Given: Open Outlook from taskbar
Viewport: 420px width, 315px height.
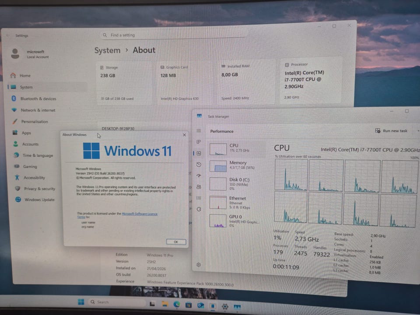Looking at the screenshot, I should pyautogui.click(x=201, y=305).
